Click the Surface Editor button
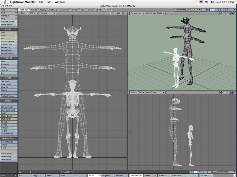Screen dimensions: 237x177 (9, 22)
